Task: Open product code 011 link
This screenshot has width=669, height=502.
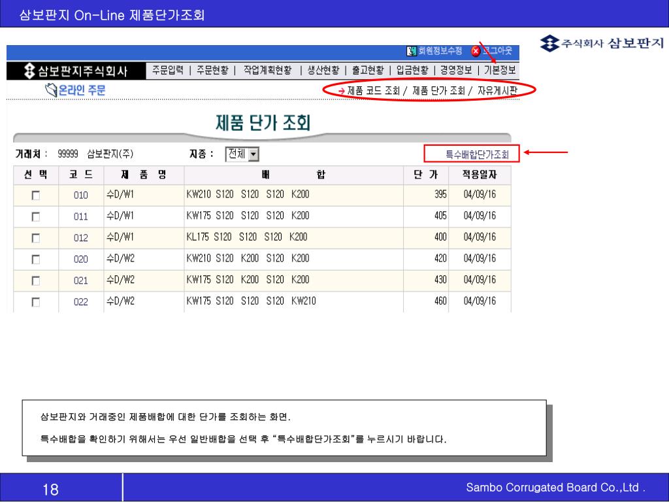Action: [x=80, y=217]
